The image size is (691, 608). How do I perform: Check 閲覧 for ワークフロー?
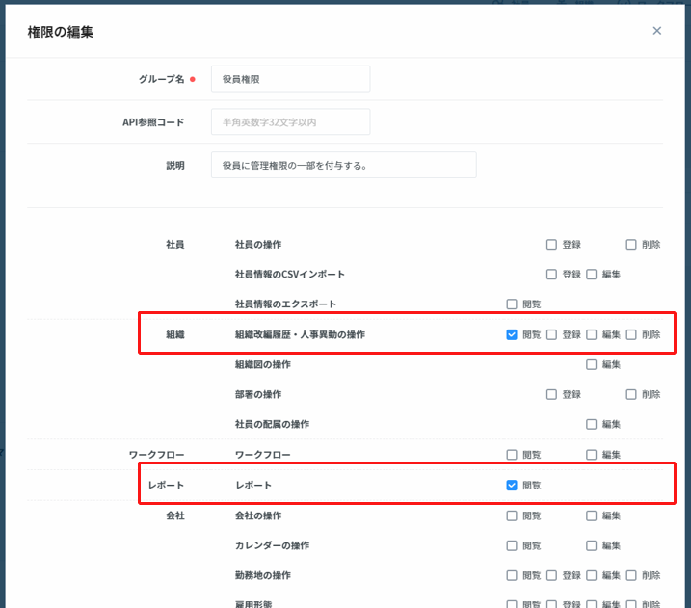[512, 455]
